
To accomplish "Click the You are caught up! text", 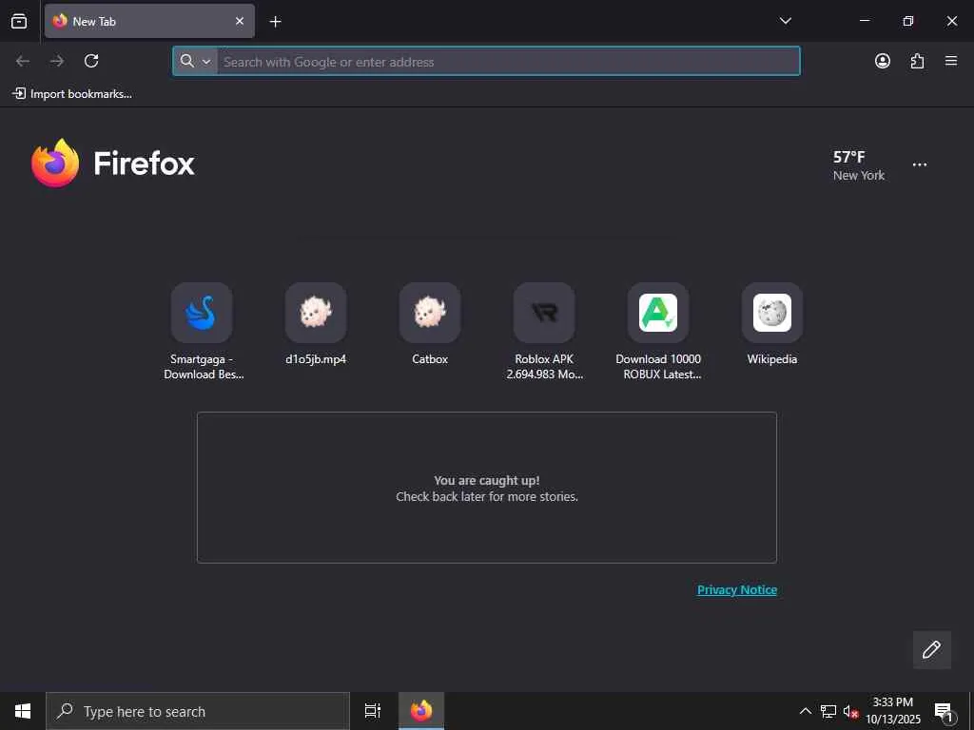I will point(486,480).
